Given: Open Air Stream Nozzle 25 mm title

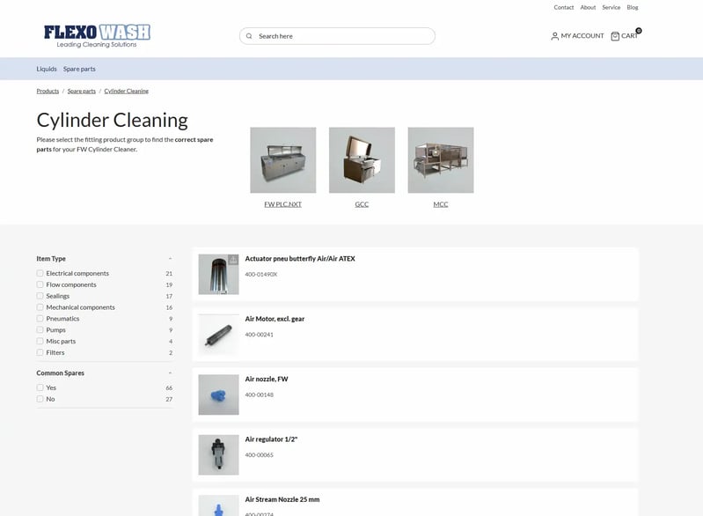Looking at the screenshot, I should (282, 499).
